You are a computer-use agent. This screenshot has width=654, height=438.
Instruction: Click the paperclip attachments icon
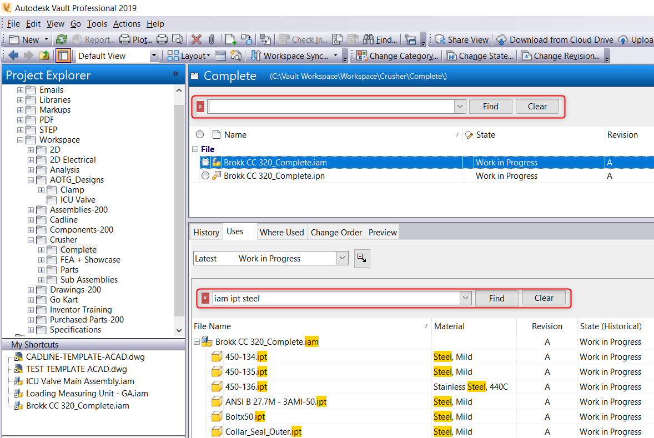tap(212, 39)
